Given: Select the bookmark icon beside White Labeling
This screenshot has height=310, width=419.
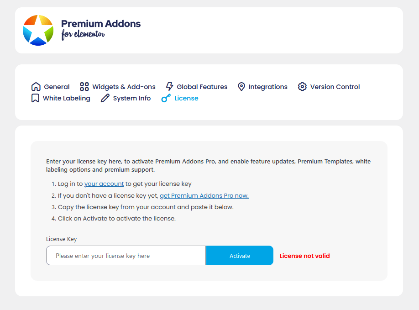Looking at the screenshot, I should [36, 98].
